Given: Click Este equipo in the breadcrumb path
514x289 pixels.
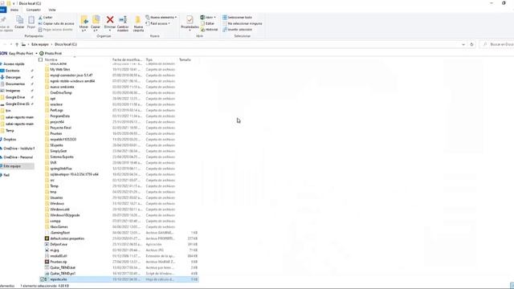Looking at the screenshot, I should [x=39, y=44].
